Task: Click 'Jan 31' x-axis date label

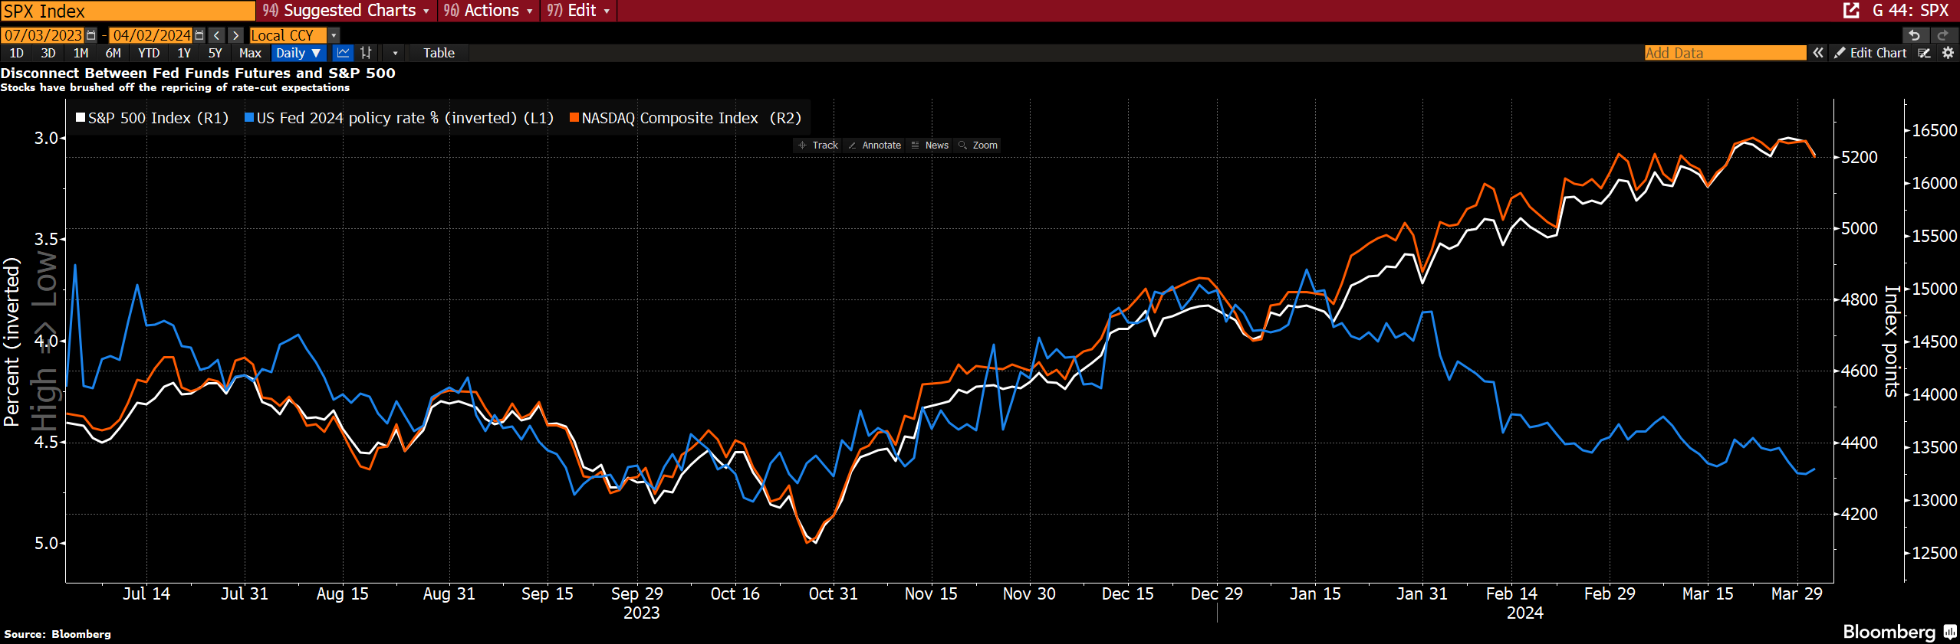Action: pyautogui.click(x=1422, y=593)
